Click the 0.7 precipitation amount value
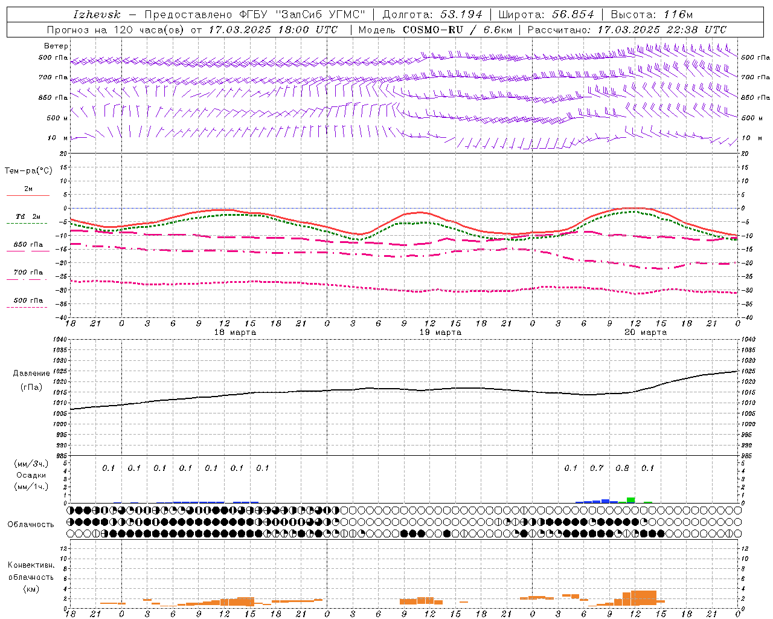Image resolution: width=773 pixels, height=619 pixels. point(597,468)
